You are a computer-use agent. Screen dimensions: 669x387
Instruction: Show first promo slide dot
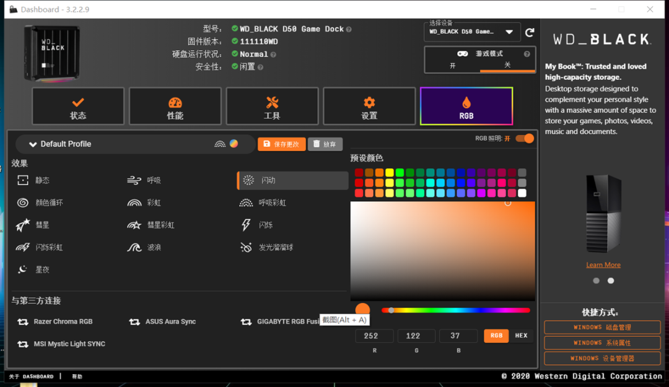pos(596,280)
